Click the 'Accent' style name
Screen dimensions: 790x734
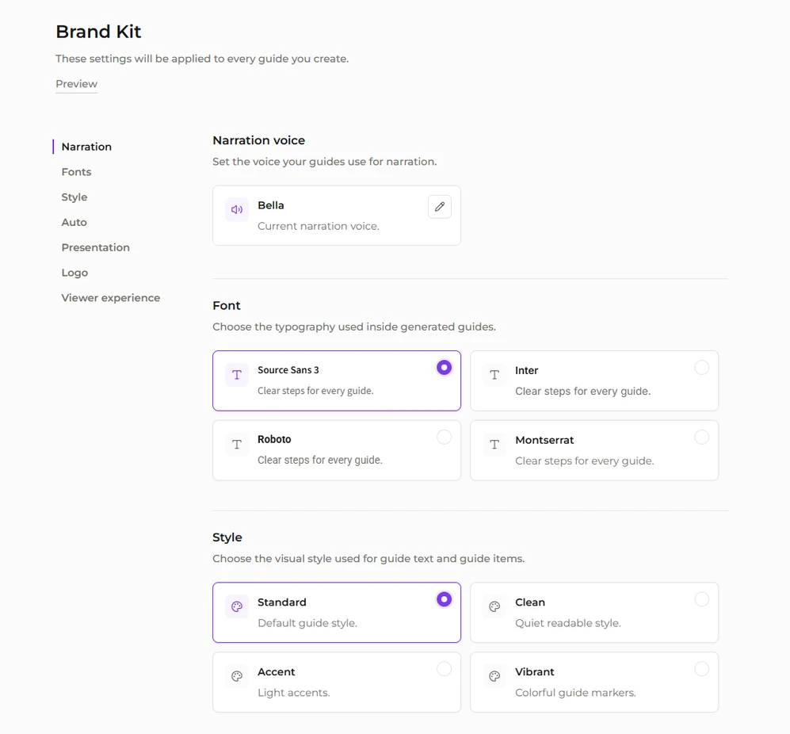(x=276, y=672)
